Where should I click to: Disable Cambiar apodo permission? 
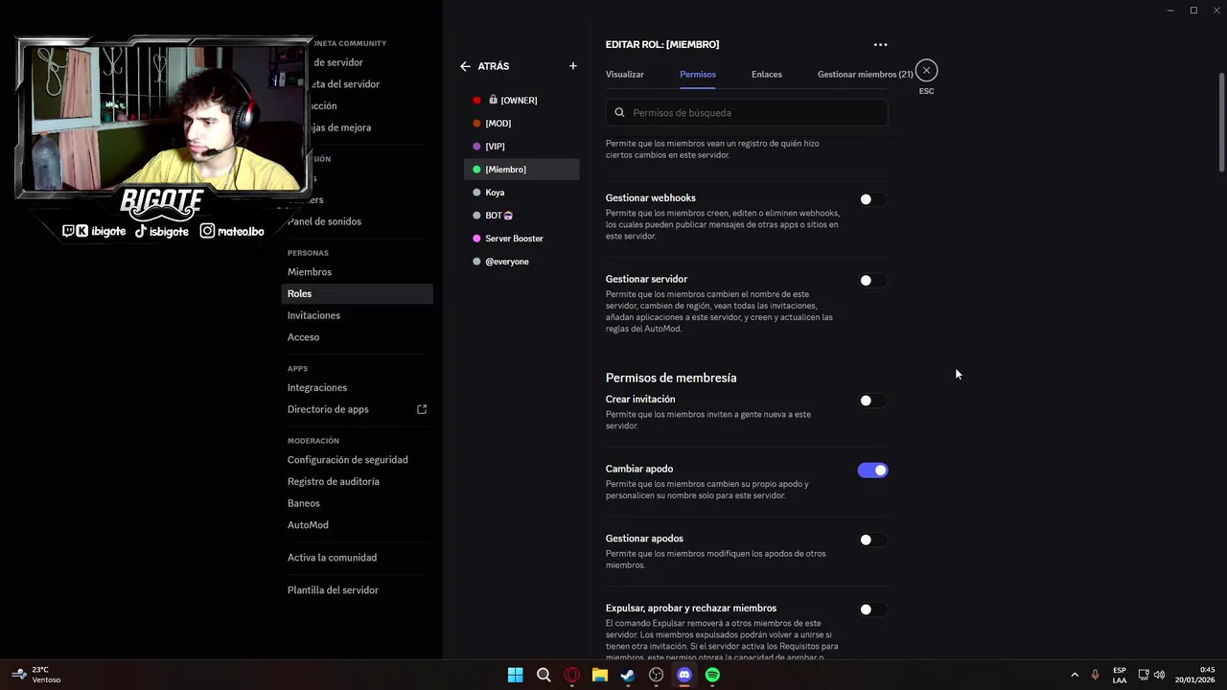[x=872, y=471]
